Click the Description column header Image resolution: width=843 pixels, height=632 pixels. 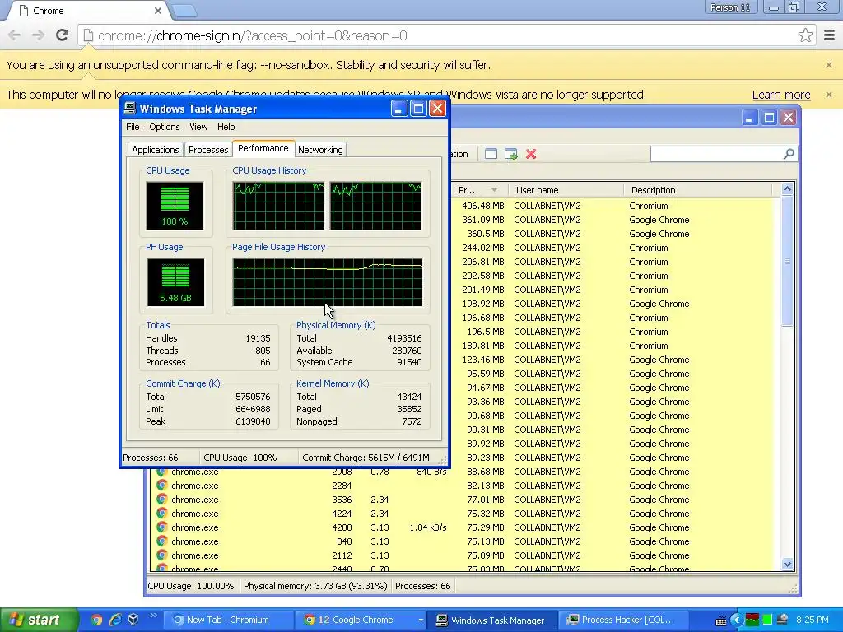coord(697,190)
